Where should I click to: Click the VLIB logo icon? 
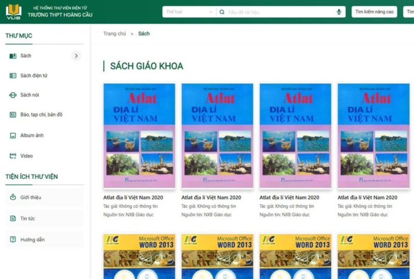point(13,11)
